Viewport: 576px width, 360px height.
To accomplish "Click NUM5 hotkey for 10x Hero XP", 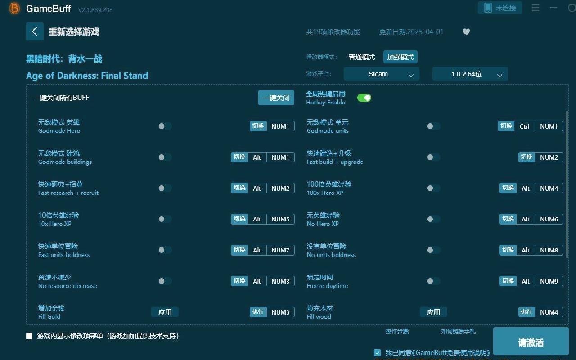I will click(x=280, y=219).
